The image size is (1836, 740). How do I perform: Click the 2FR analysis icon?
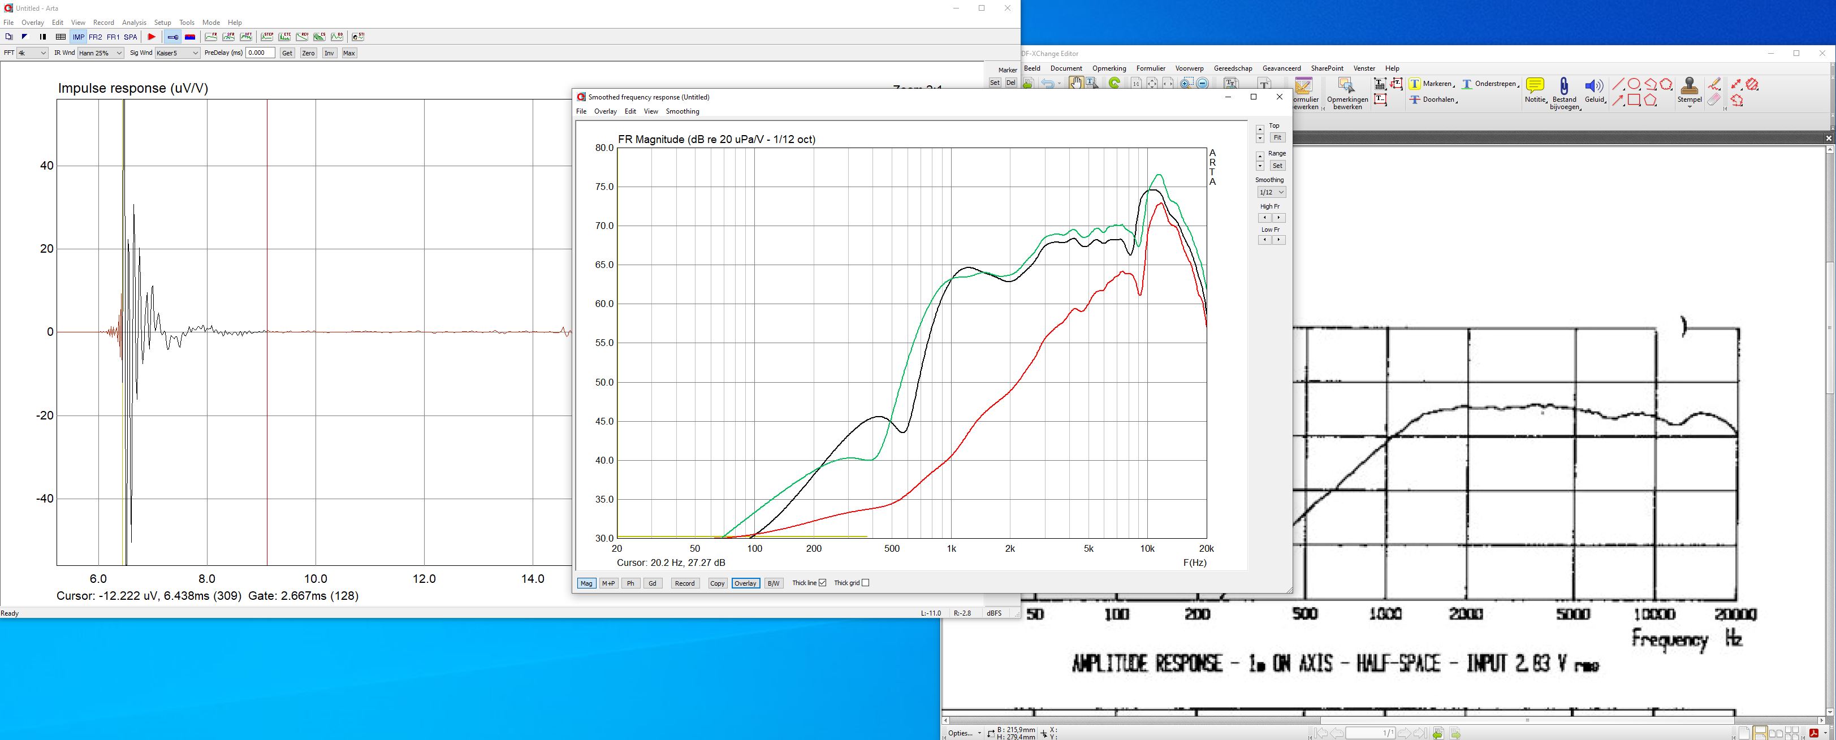pos(229,37)
